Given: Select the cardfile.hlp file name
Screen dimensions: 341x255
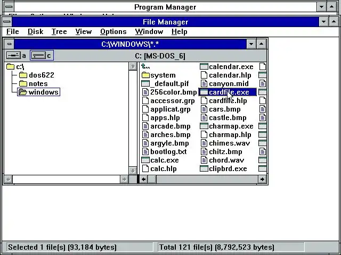Looking at the screenshot, I should pyautogui.click(x=228, y=100).
